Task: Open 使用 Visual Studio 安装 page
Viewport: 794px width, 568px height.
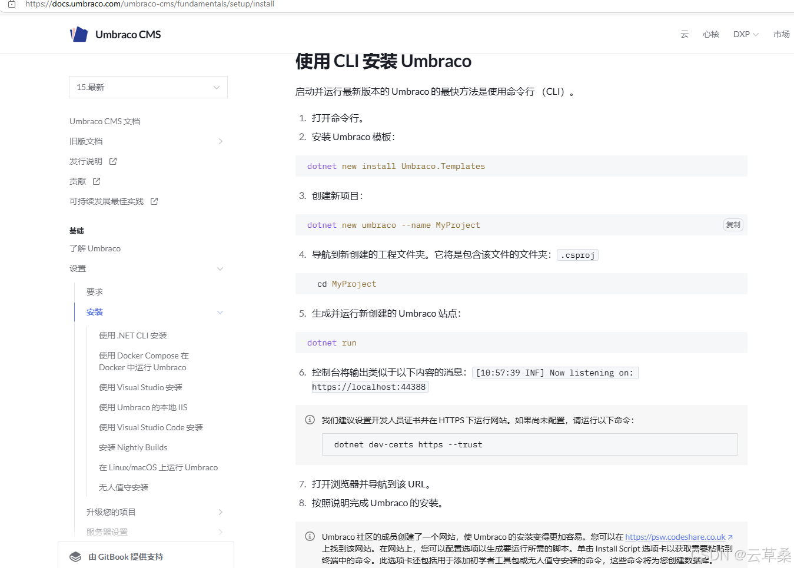Action: click(141, 387)
